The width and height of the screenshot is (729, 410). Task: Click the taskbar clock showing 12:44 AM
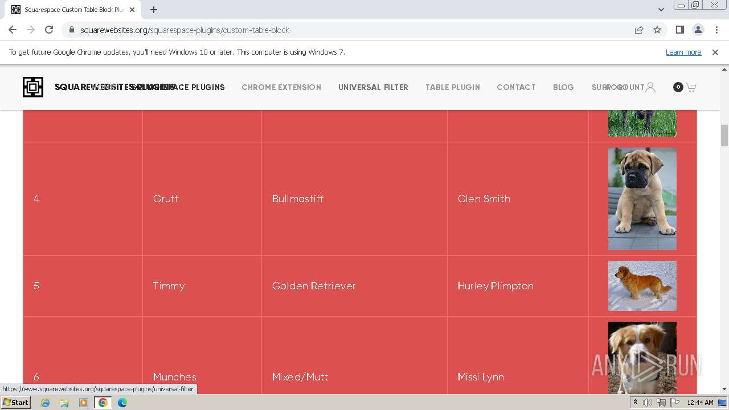[700, 403]
